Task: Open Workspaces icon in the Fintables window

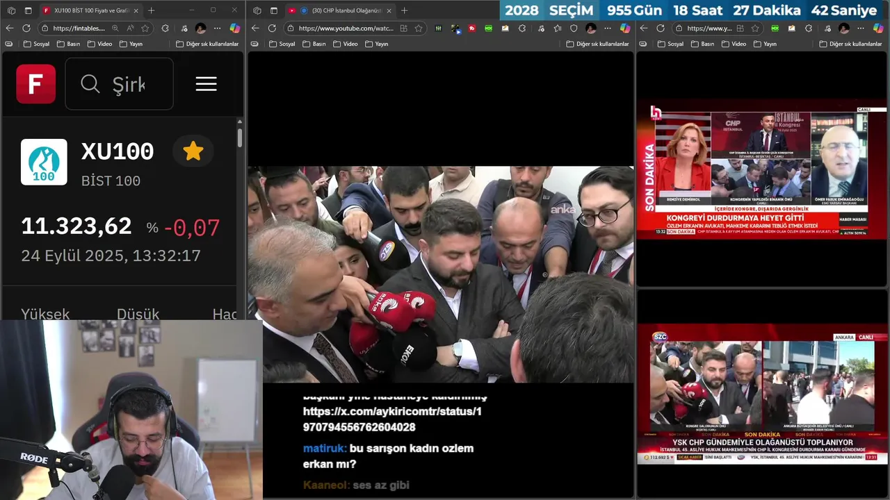Action: click(11, 10)
